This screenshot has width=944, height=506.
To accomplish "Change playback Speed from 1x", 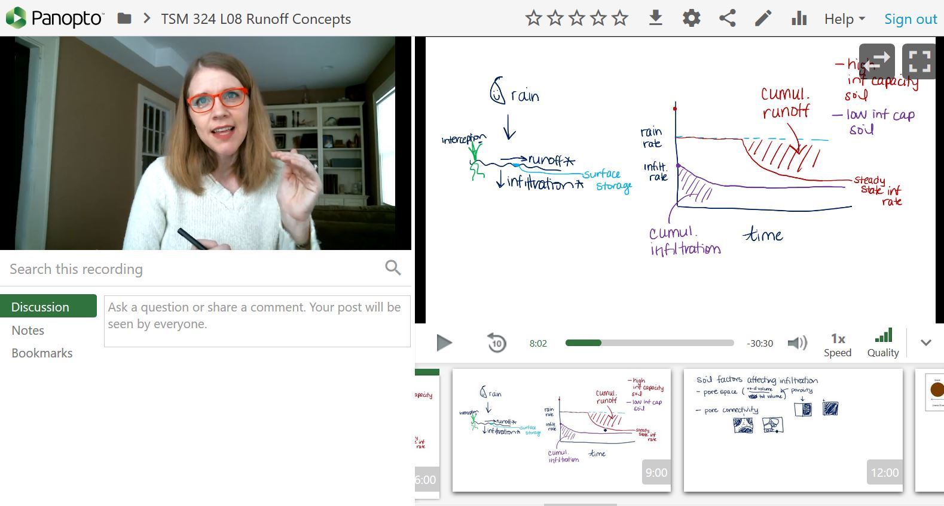I will [838, 345].
